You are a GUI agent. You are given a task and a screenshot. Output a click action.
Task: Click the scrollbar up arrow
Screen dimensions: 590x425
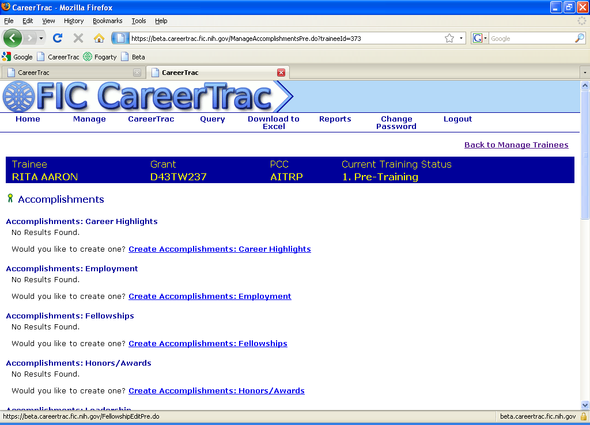click(585, 85)
